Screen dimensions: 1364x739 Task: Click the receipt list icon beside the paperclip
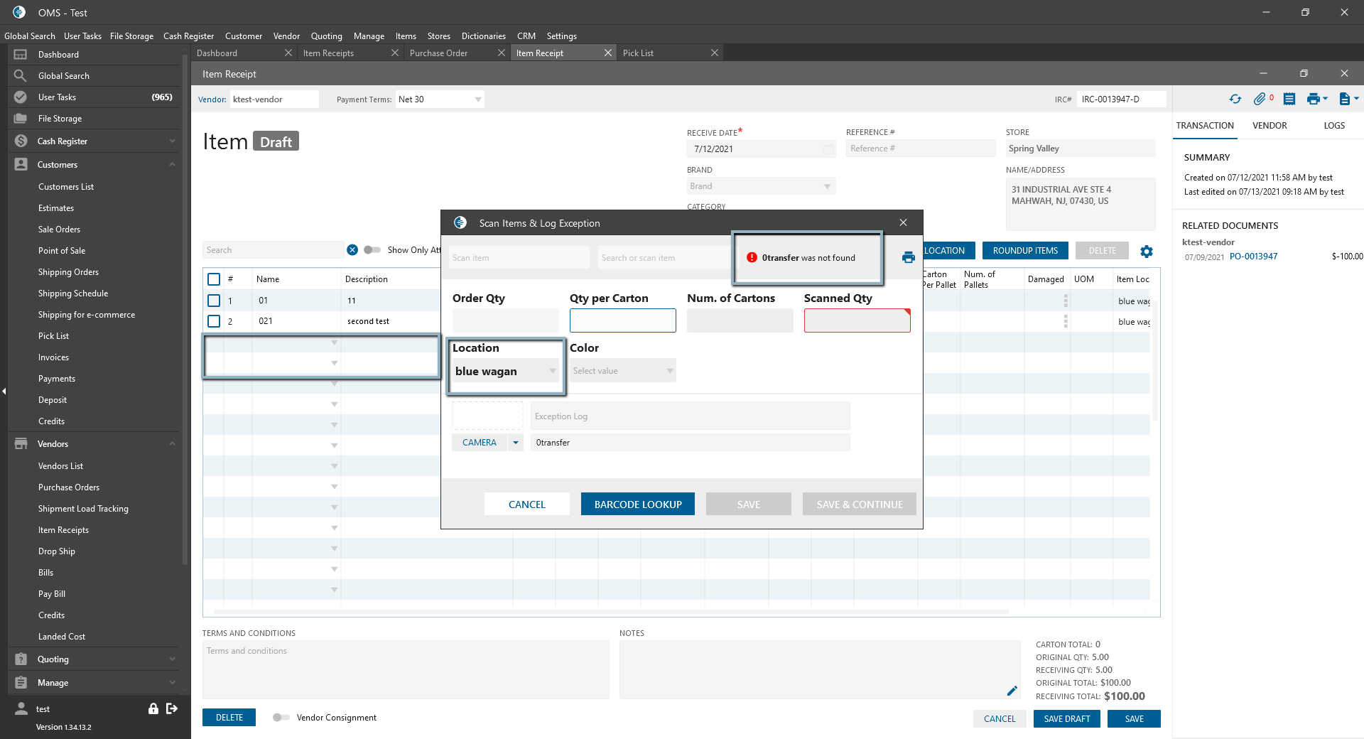point(1289,99)
